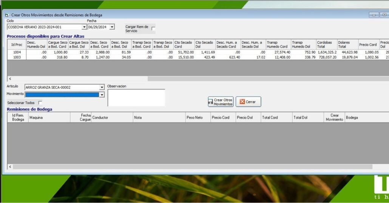Open the Articulo dropdown
The height and width of the screenshot is (203, 389).
click(x=102, y=88)
